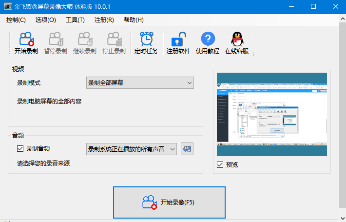Screen dimensions: 346x222
Task: Uncheck the 录制音频 checkbox
Action: point(20,148)
